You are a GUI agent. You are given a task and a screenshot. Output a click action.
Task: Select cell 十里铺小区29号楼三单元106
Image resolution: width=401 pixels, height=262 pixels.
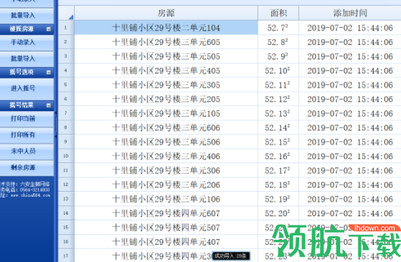pos(166,199)
